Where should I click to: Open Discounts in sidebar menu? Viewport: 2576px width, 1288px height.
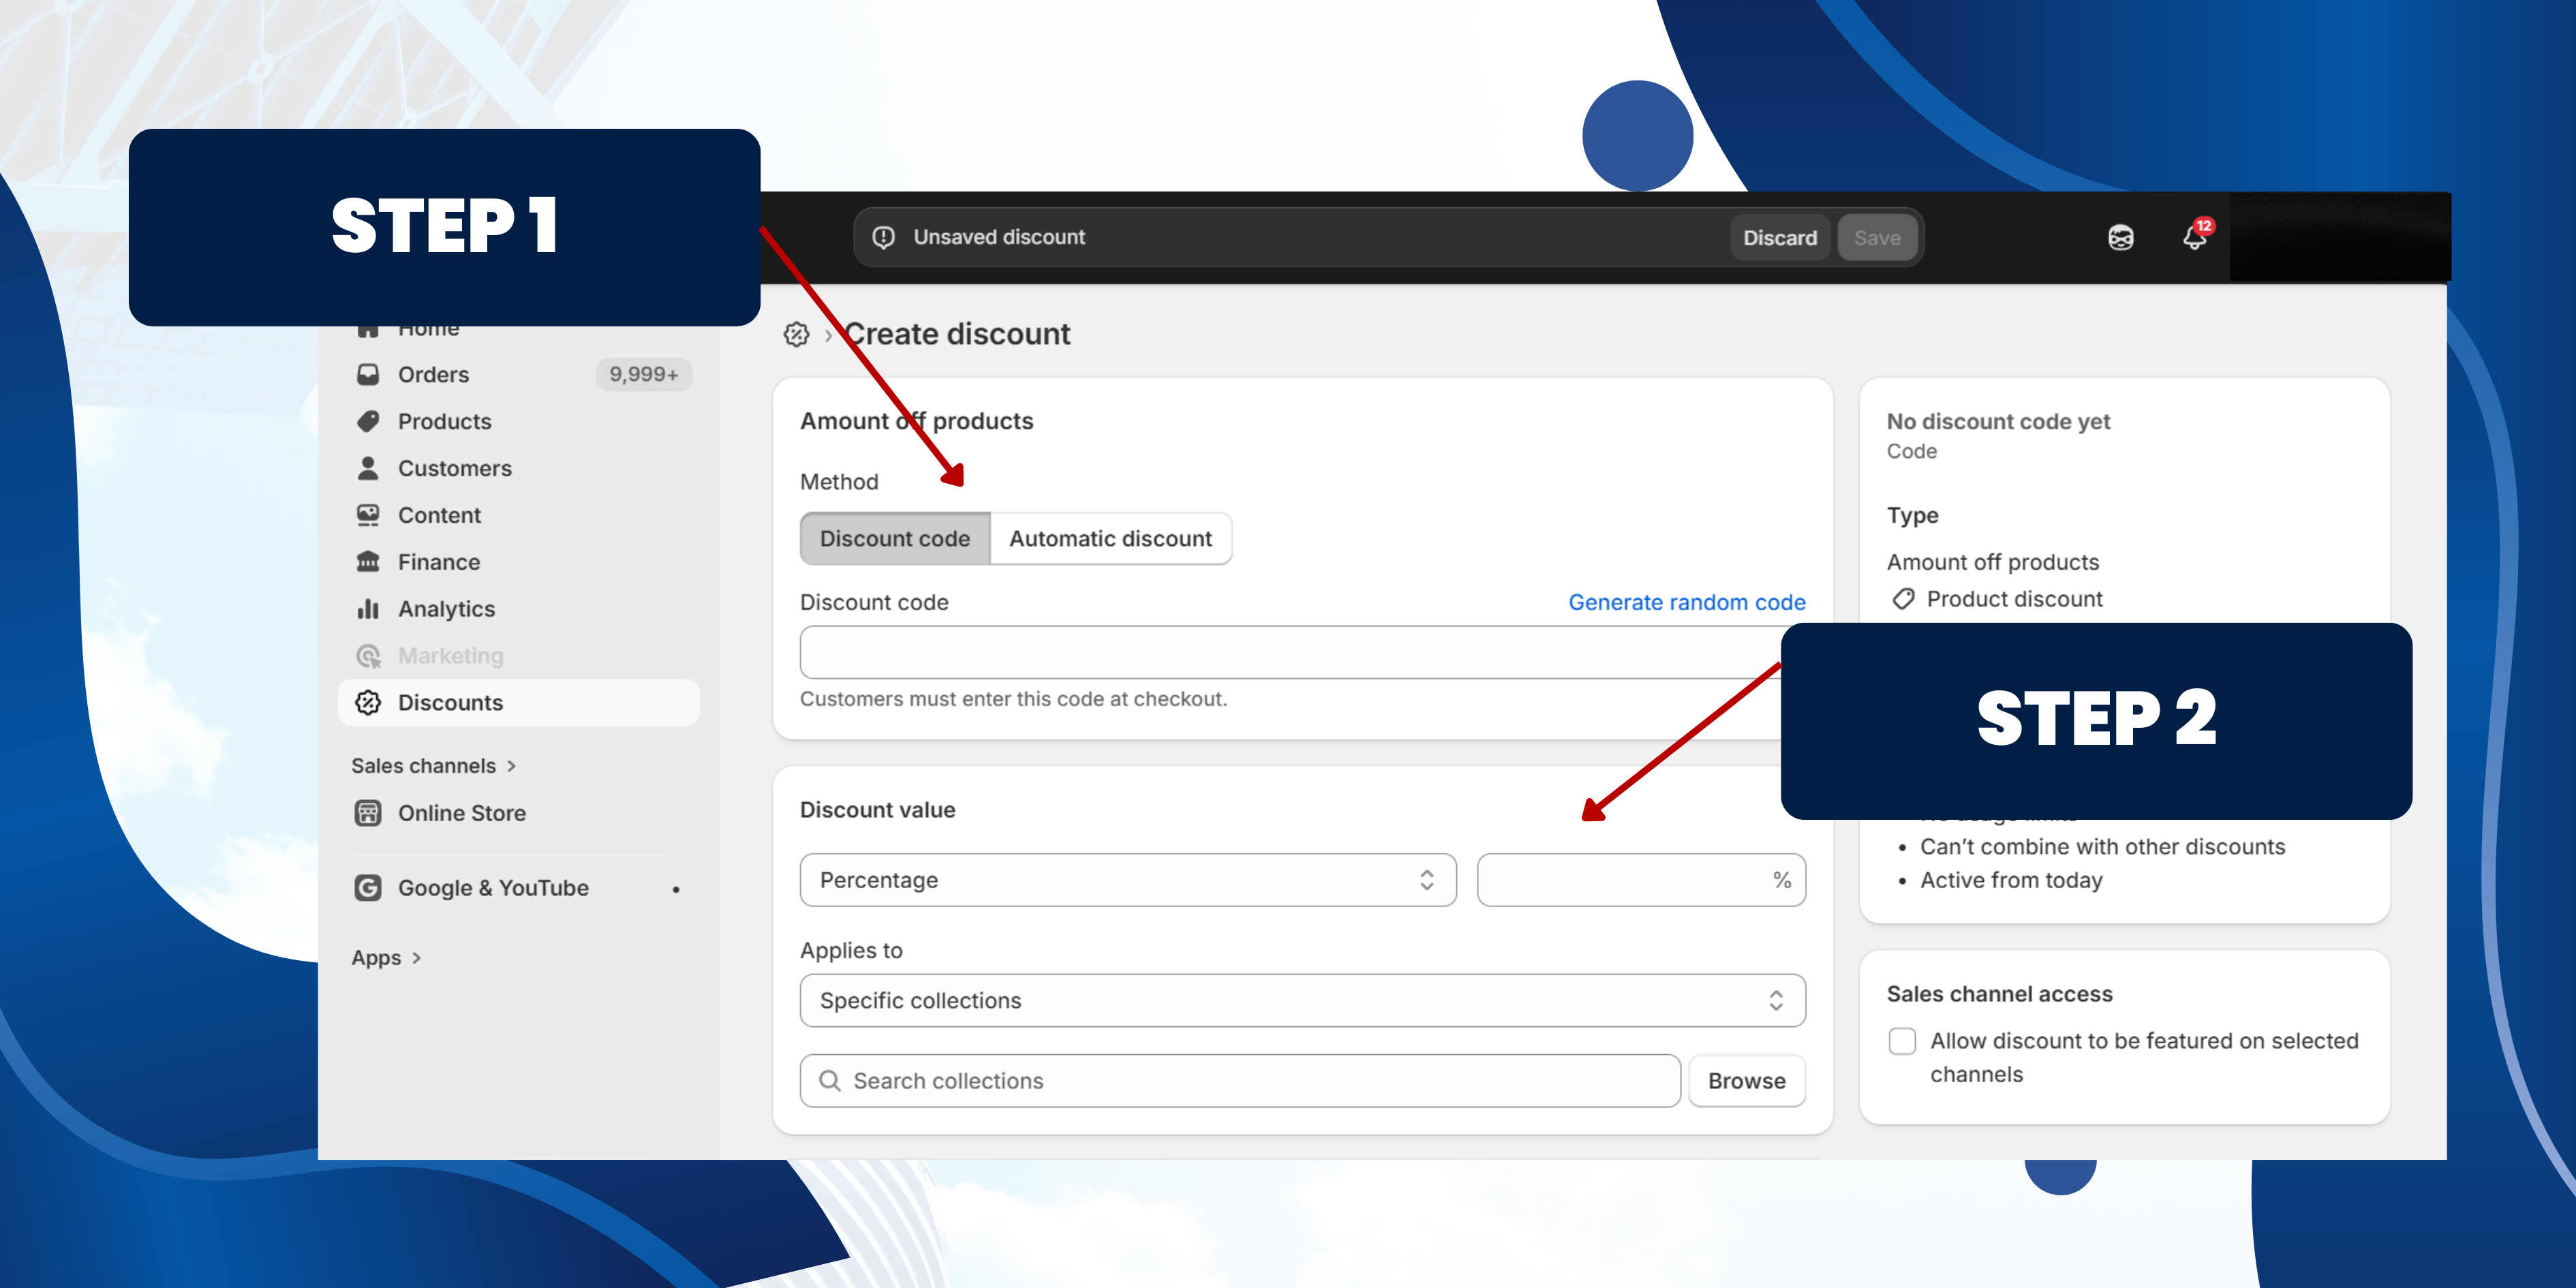click(450, 702)
